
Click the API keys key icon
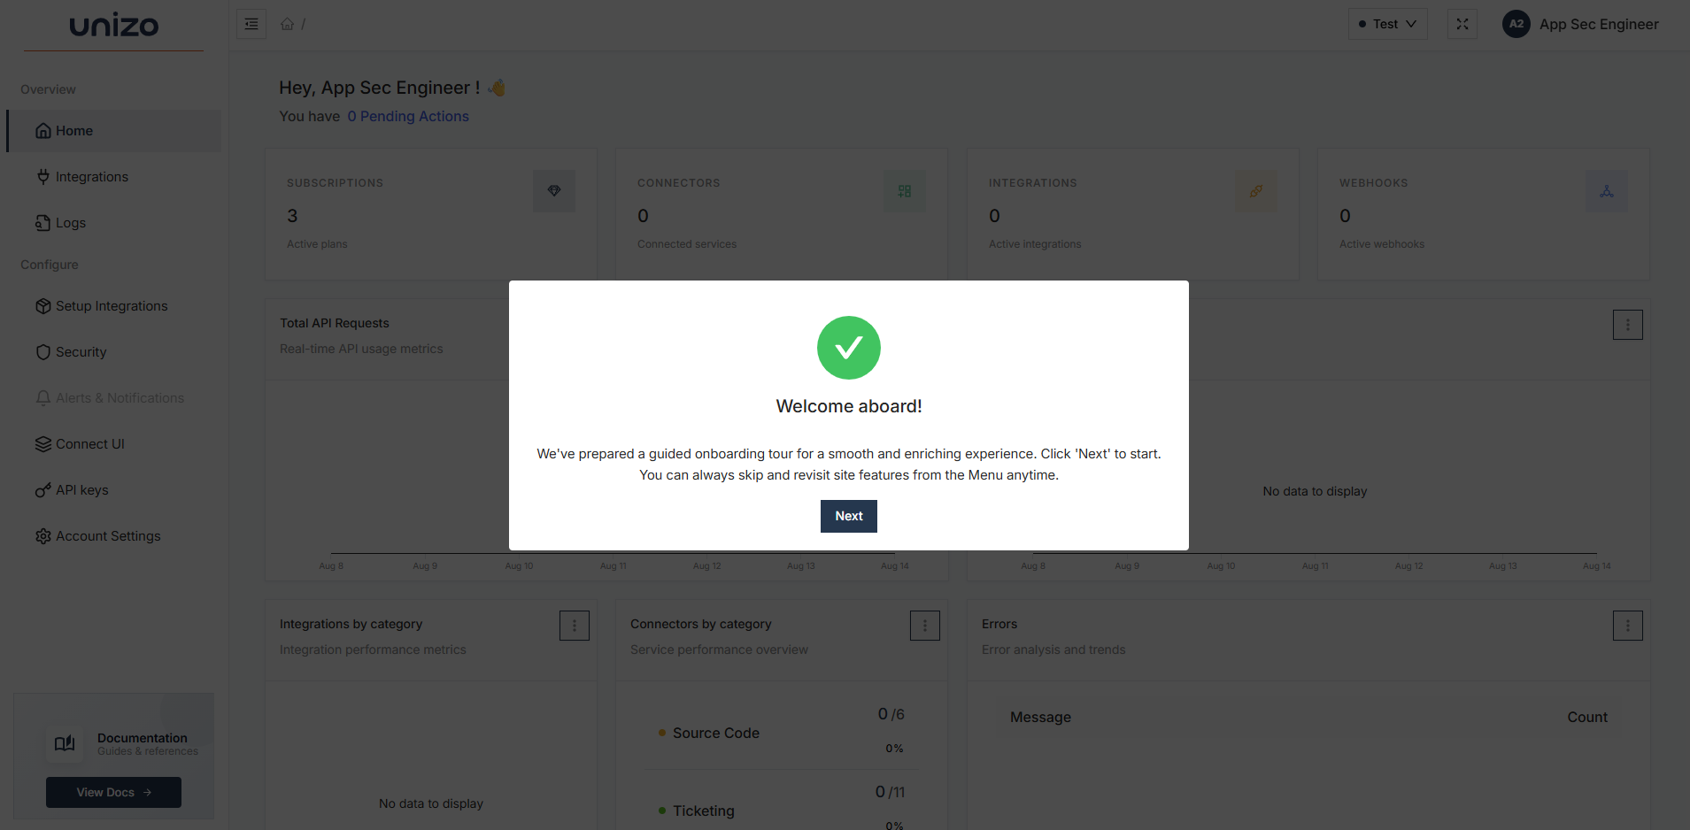pos(42,489)
